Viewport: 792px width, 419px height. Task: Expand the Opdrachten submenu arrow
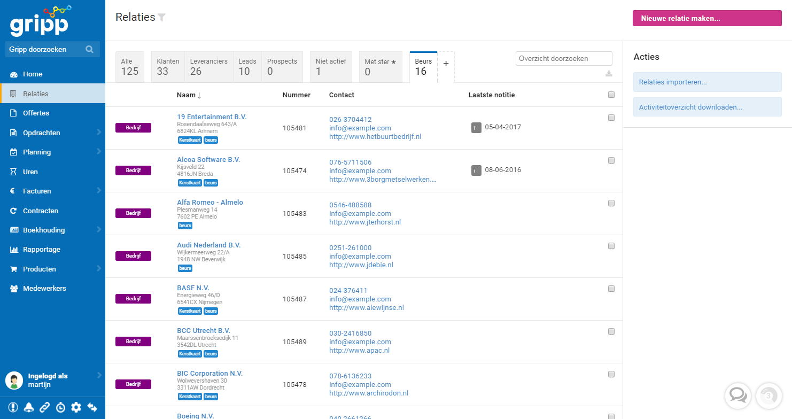[99, 132]
